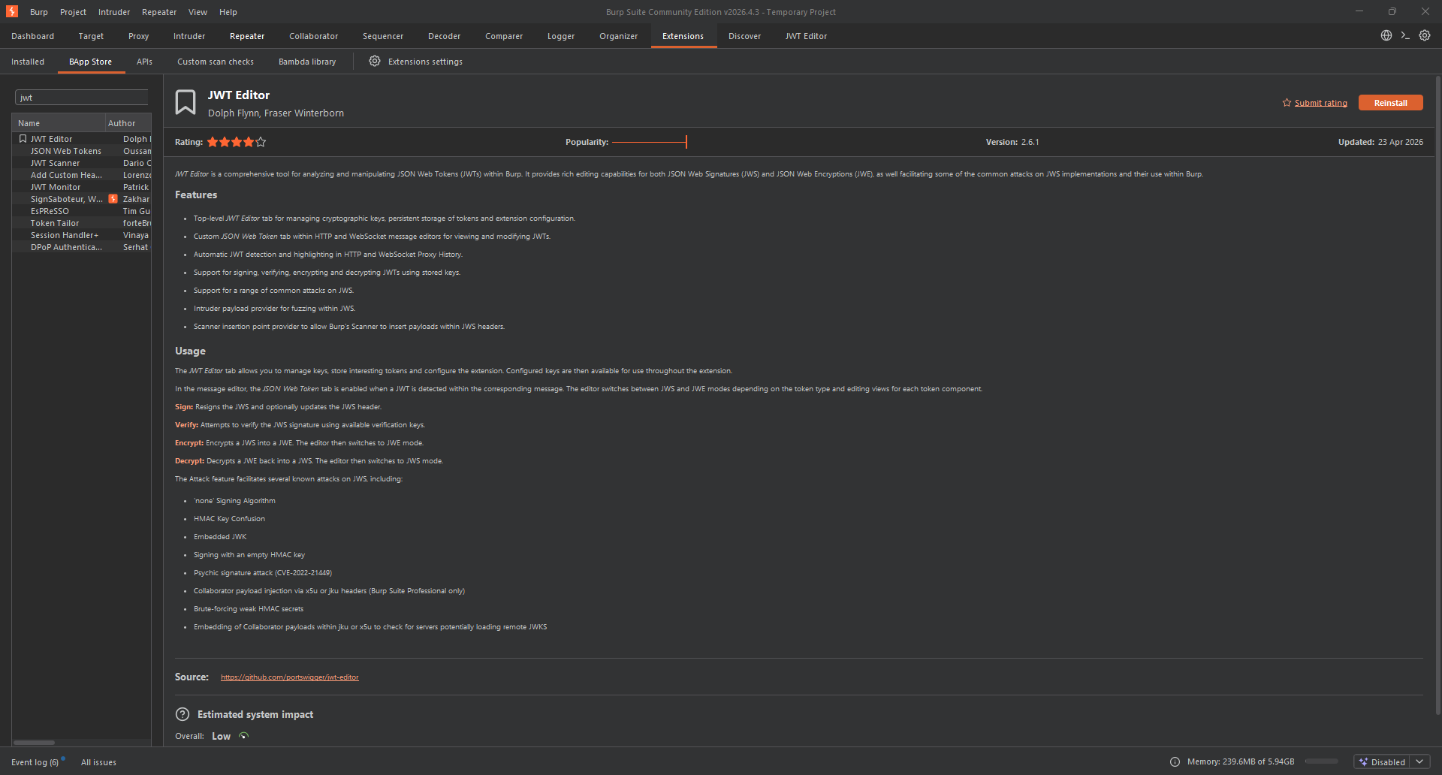Click the Version 2.6.1 value

pos(1030,142)
